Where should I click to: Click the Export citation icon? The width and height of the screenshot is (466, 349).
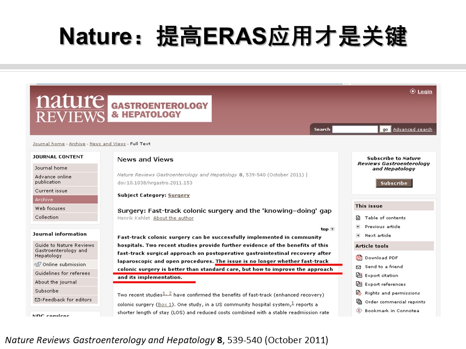coord(359,275)
